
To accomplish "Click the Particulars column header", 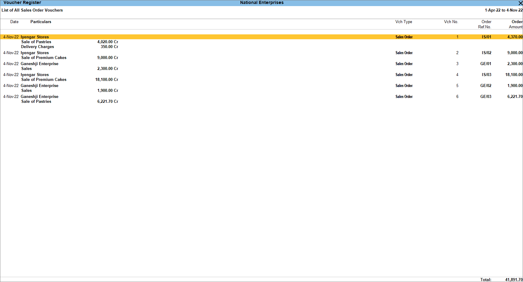I will (x=41, y=22).
